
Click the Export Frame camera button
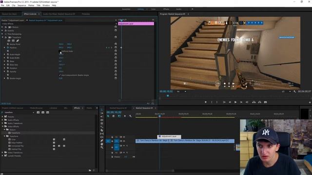pyautogui.click(x=265, y=102)
